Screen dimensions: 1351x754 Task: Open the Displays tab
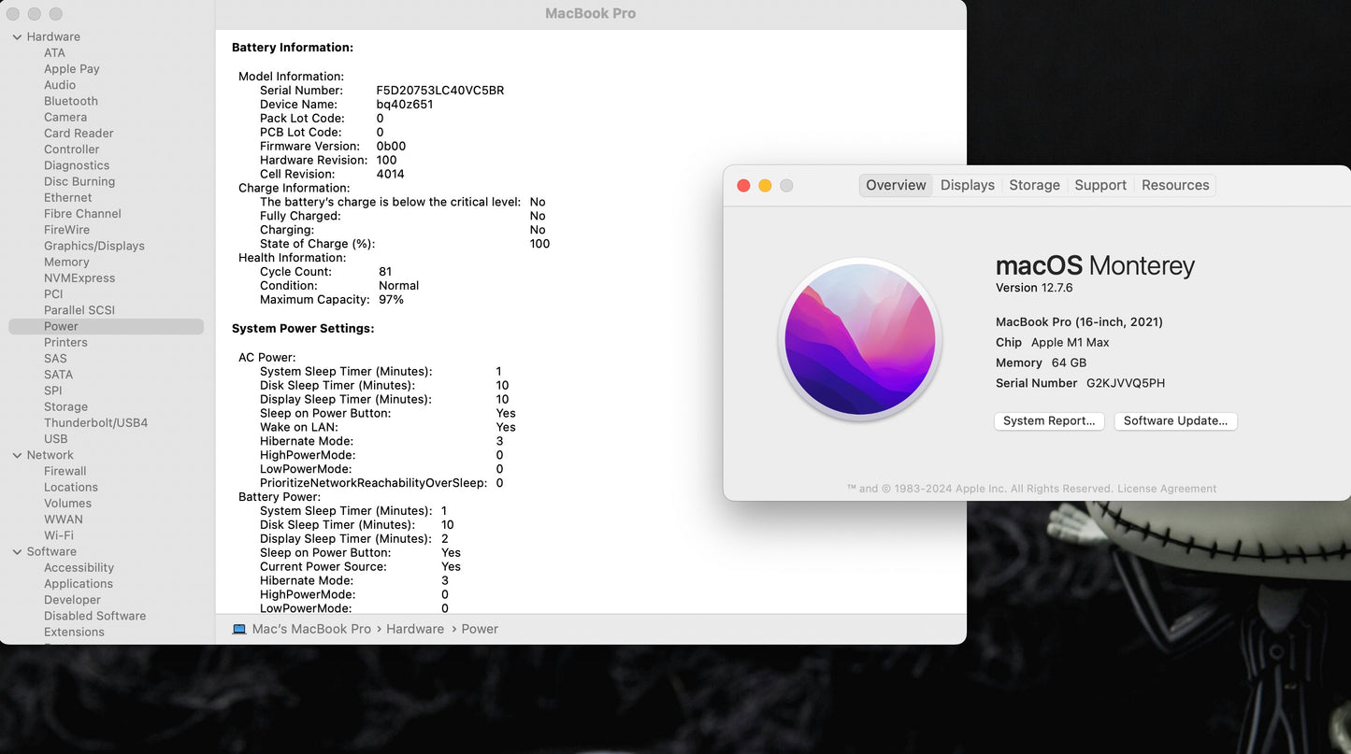pyautogui.click(x=968, y=185)
